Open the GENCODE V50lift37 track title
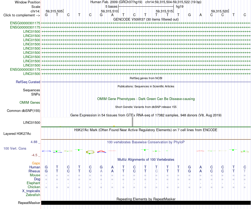Image resolution: width=251 pixels, height=209 pixels. tap(146, 19)
